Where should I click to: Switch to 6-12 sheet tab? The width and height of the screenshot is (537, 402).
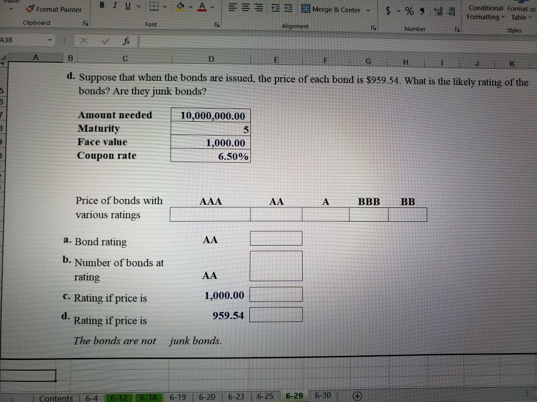pos(119,398)
